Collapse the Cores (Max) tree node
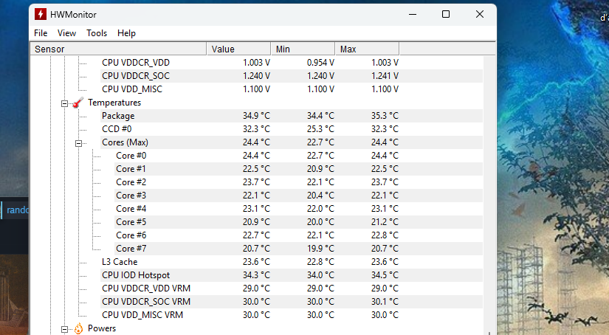Viewport: 609px width, 335px height. pos(78,143)
